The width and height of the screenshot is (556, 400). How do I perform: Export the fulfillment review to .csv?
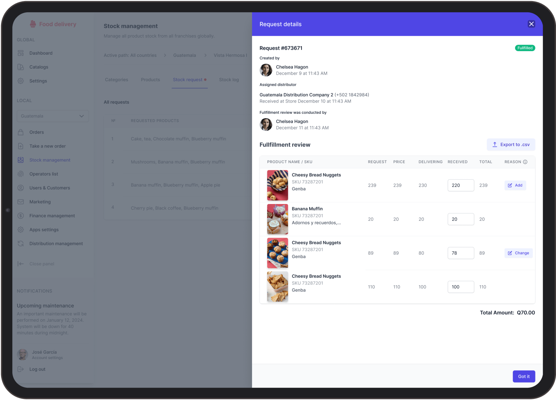[511, 145]
